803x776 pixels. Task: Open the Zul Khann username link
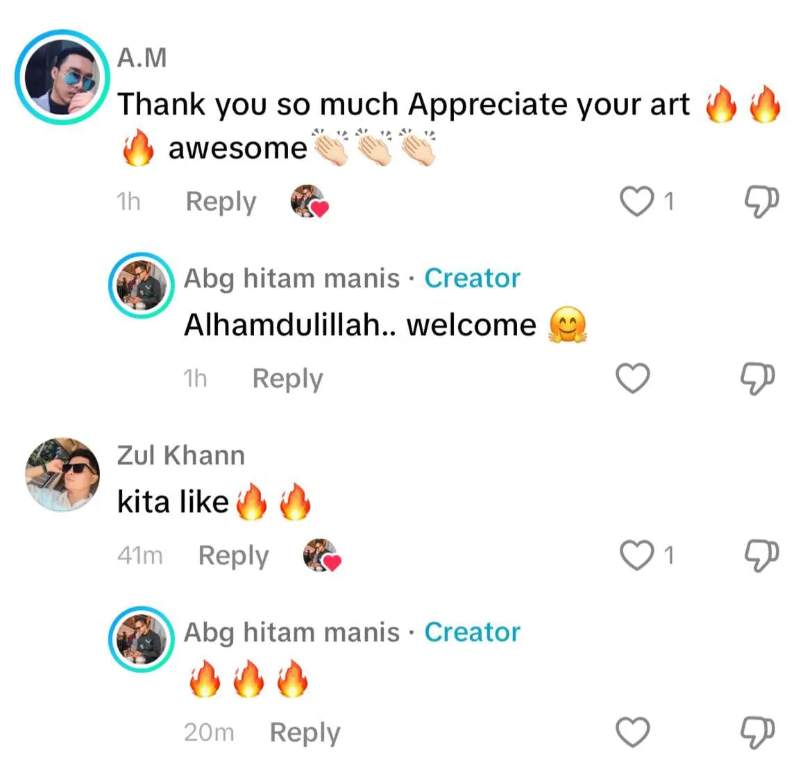tap(180, 455)
